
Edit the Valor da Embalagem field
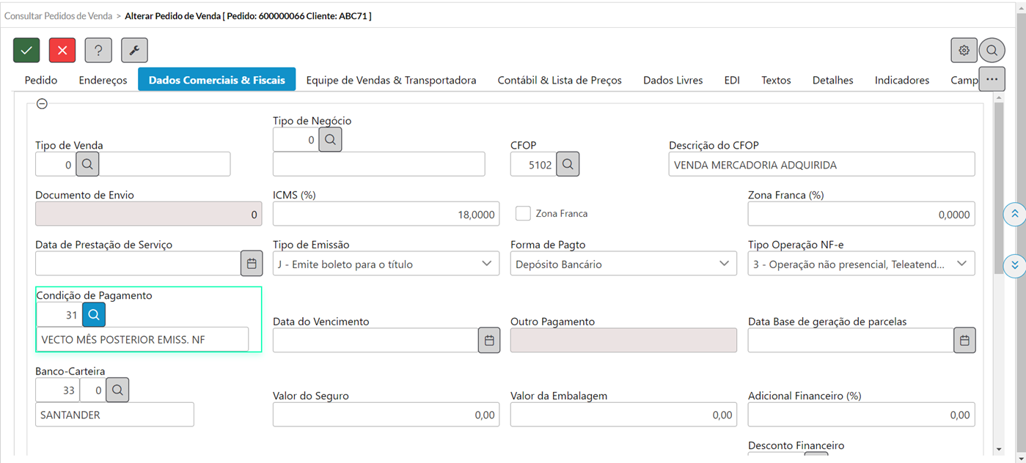pyautogui.click(x=623, y=415)
